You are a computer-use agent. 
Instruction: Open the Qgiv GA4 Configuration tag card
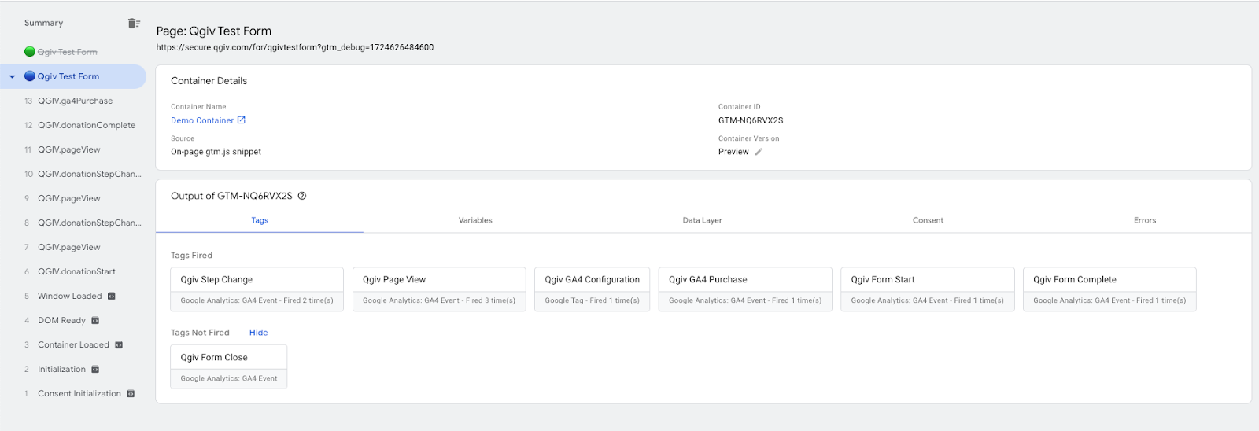click(x=592, y=289)
